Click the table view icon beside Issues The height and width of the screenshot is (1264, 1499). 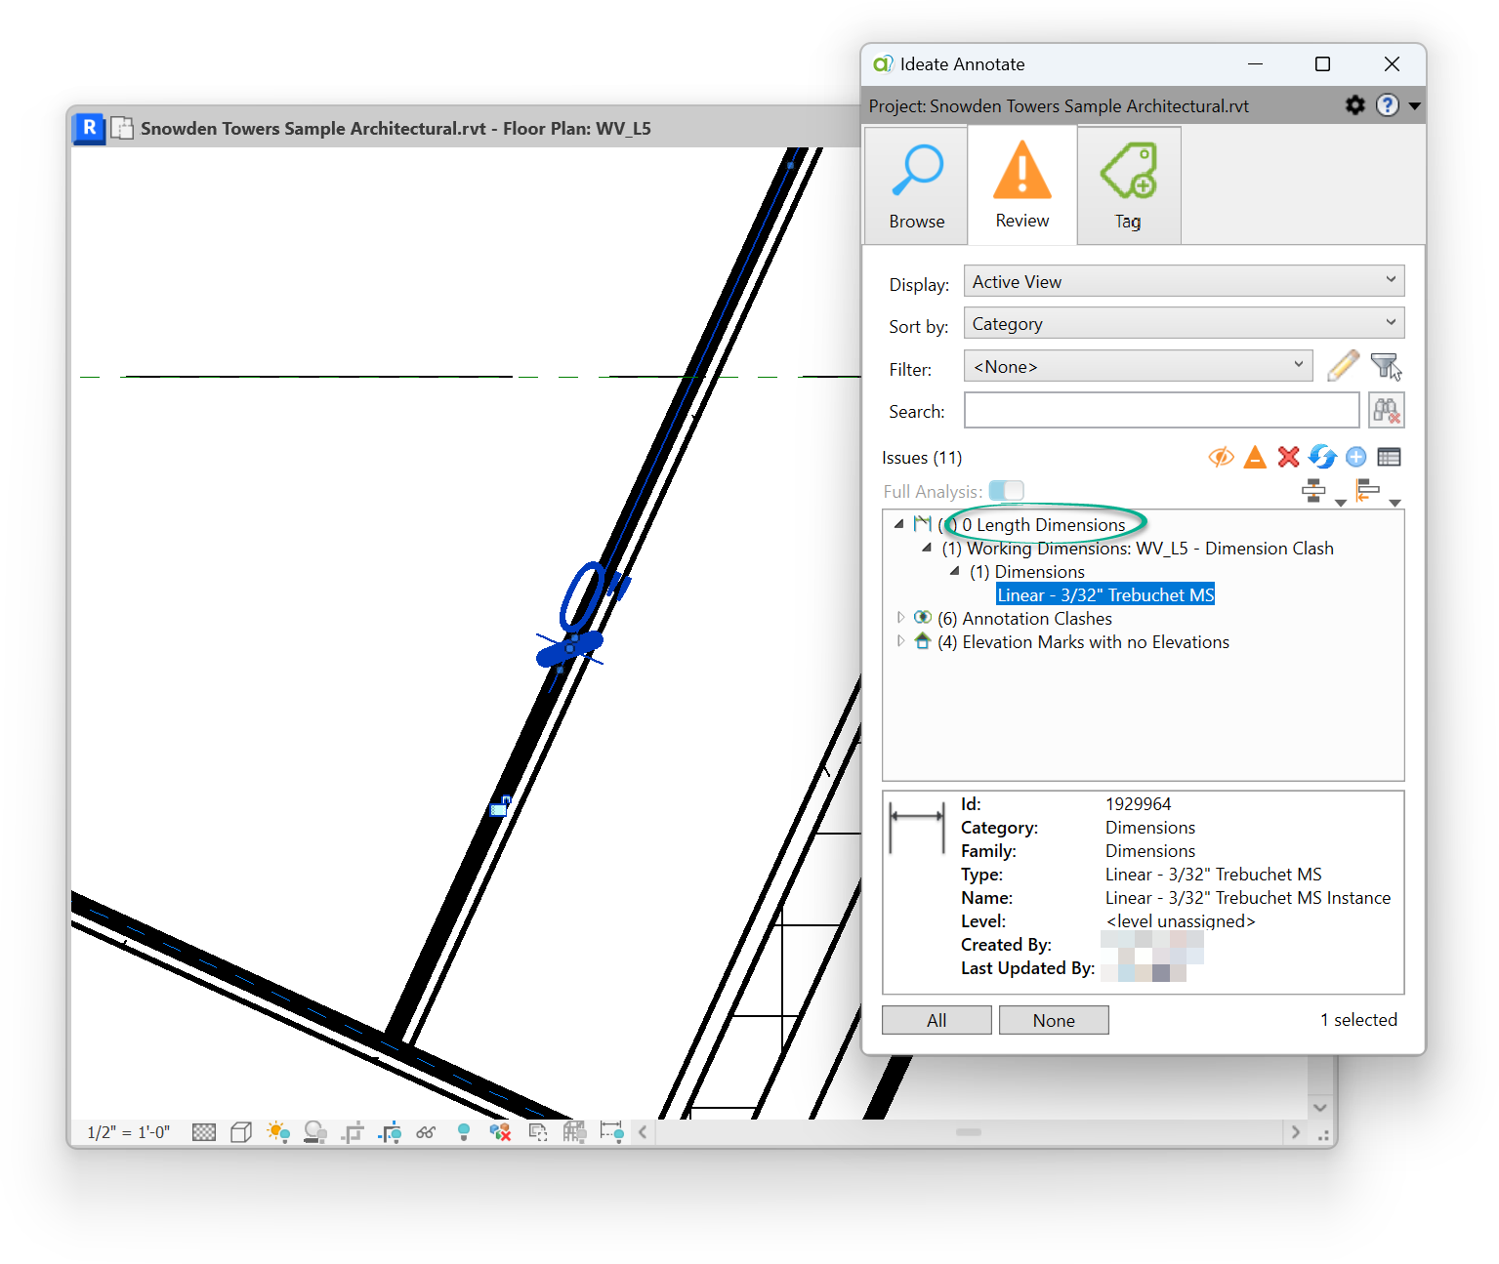(x=1389, y=457)
